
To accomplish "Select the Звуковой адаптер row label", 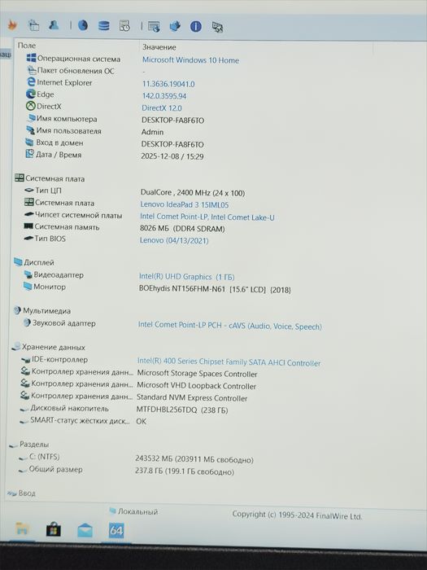I will (64, 322).
